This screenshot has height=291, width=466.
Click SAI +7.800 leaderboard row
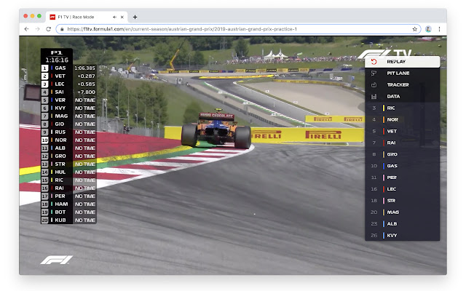coord(68,92)
